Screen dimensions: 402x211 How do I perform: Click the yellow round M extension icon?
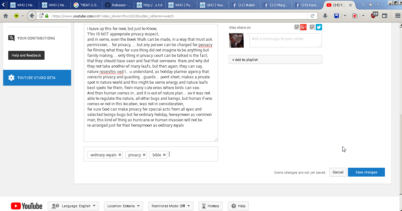coord(16,16)
